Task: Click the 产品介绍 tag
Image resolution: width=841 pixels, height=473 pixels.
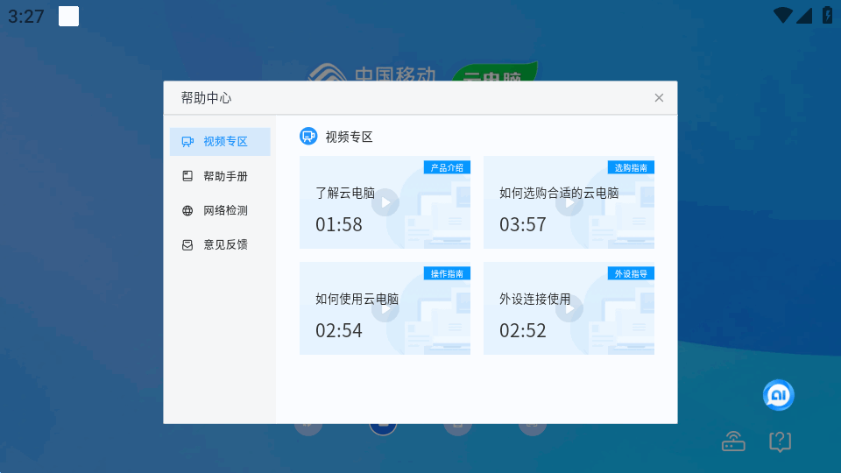Action: click(x=447, y=167)
